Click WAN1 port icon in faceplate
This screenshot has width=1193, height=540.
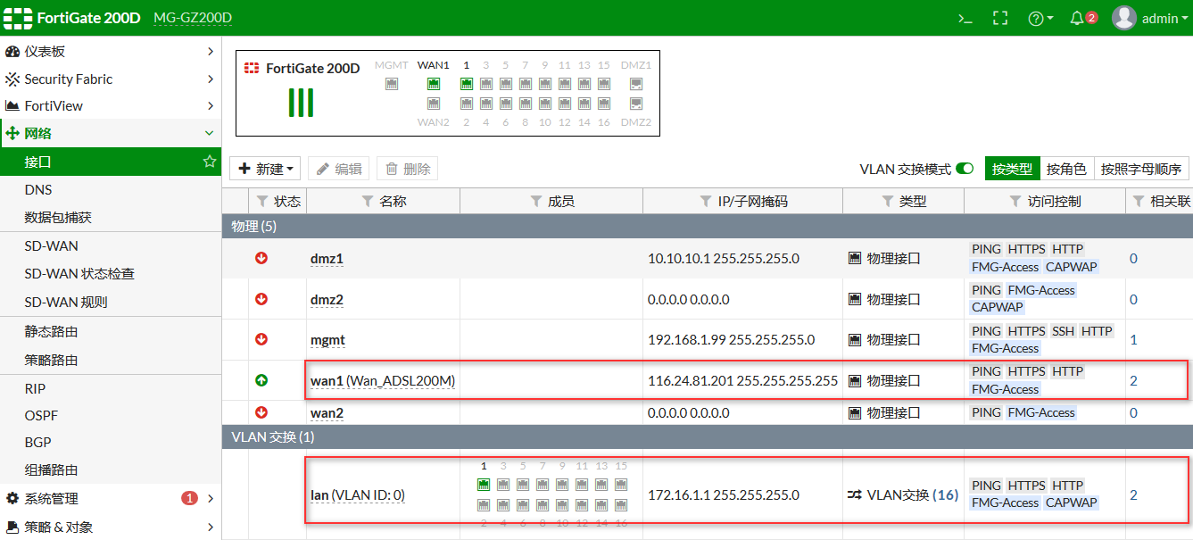tap(434, 84)
